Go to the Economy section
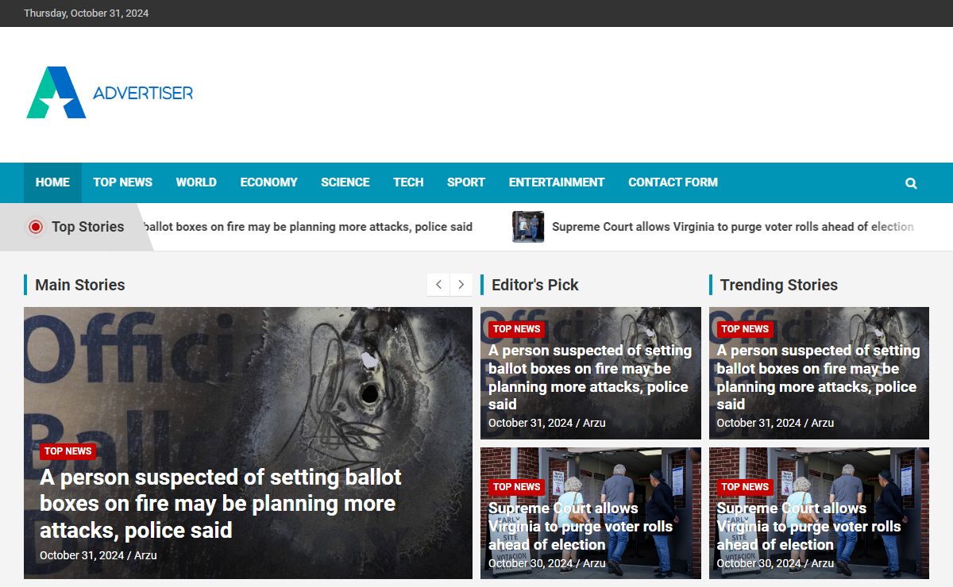 [269, 182]
